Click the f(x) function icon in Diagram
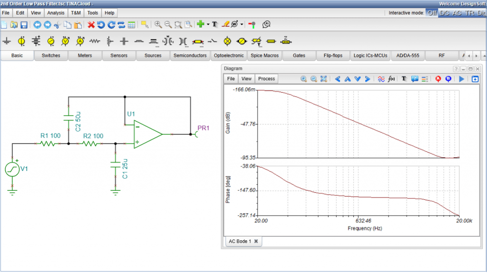 [392, 79]
